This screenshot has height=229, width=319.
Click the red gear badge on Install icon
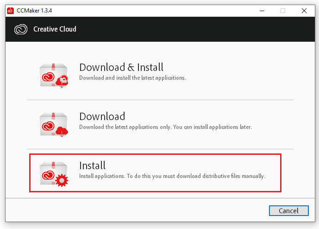point(62,180)
